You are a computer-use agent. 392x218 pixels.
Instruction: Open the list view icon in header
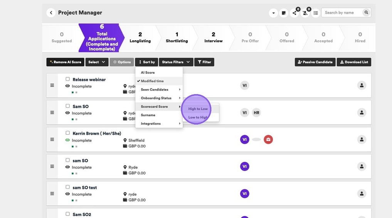click(x=316, y=13)
